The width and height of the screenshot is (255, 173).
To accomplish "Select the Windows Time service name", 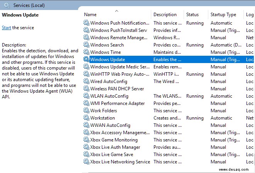I will (105, 52).
